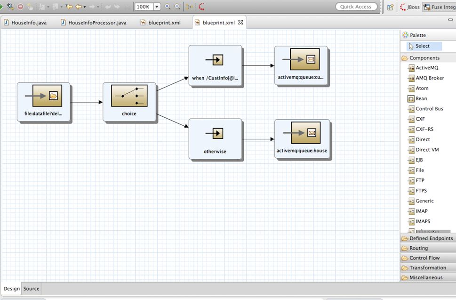Expand the Routing palette drawer
The width and height of the screenshot is (456, 300).
[x=418, y=248]
